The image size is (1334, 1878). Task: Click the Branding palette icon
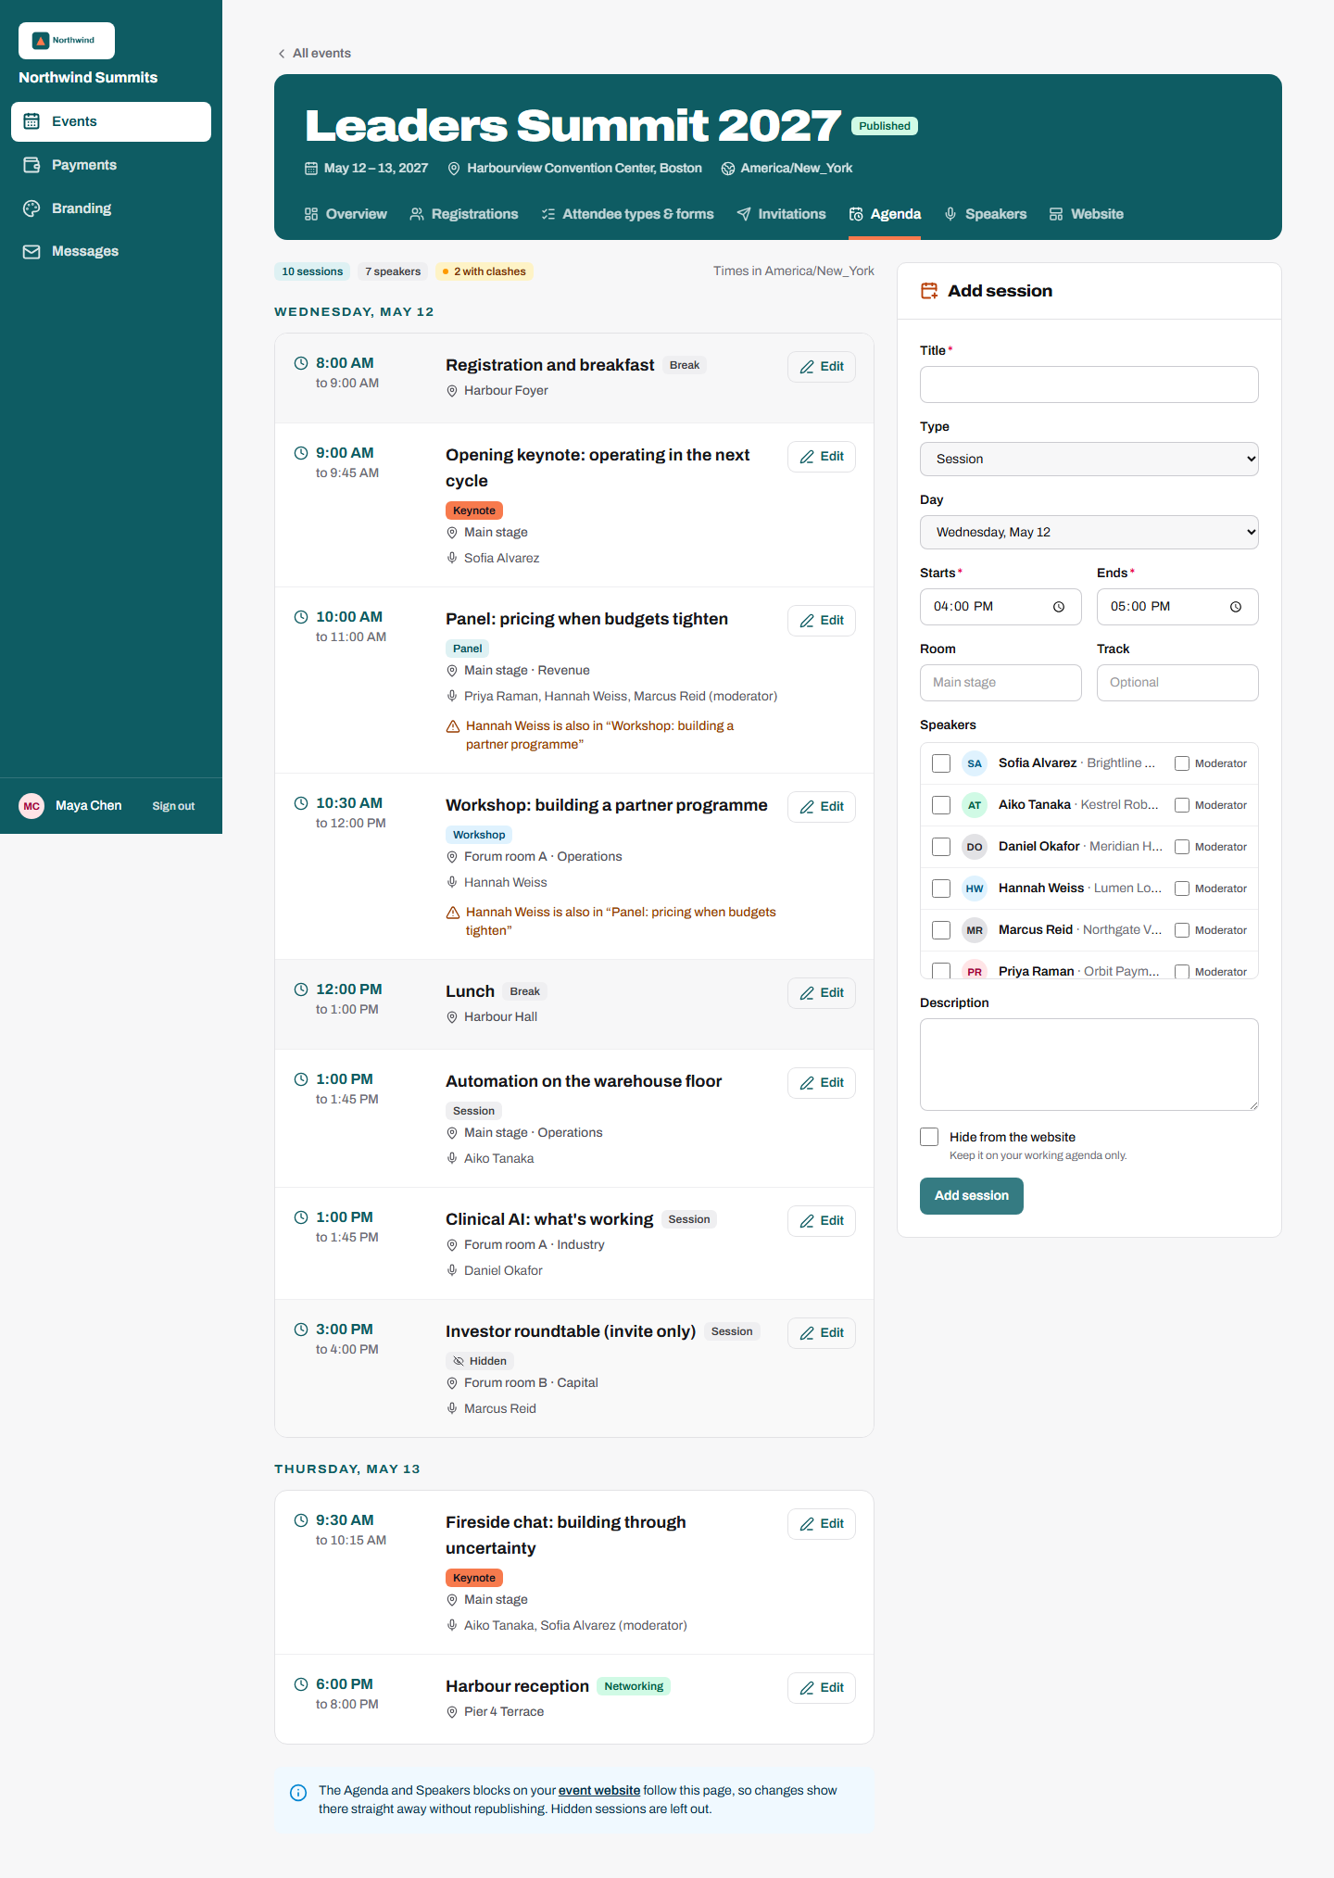click(31, 208)
